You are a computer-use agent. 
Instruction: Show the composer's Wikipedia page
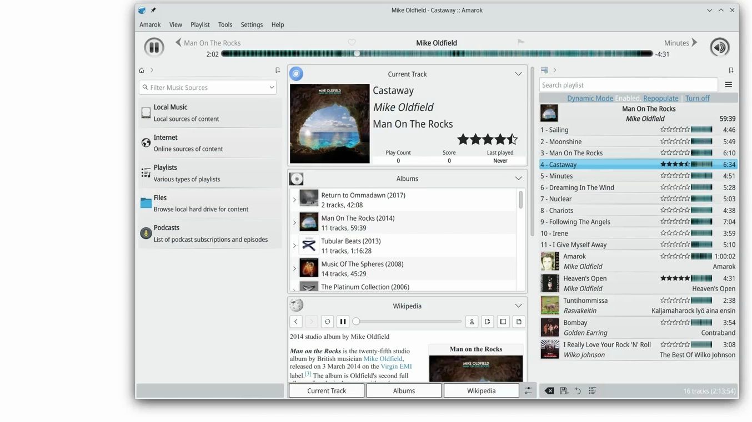point(488,322)
